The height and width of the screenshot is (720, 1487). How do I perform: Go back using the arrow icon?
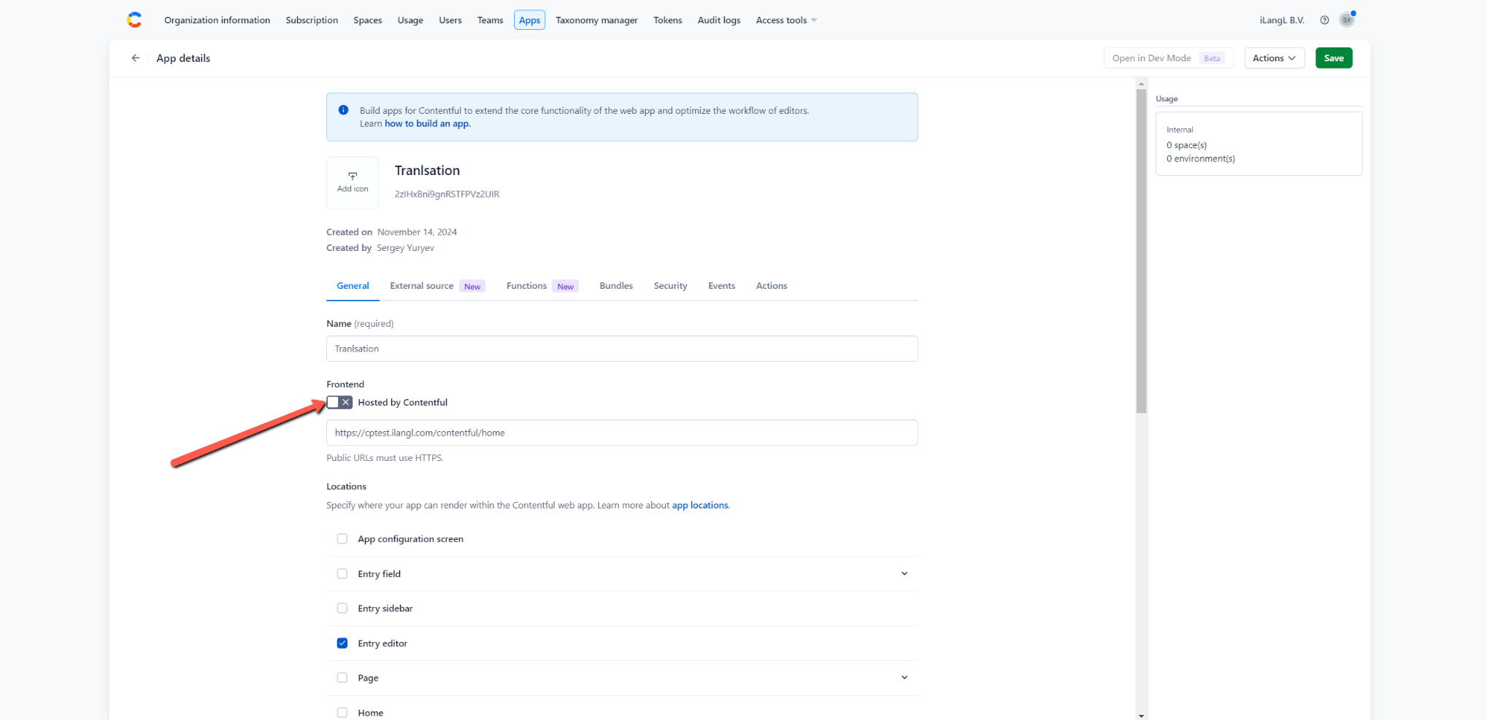(136, 58)
